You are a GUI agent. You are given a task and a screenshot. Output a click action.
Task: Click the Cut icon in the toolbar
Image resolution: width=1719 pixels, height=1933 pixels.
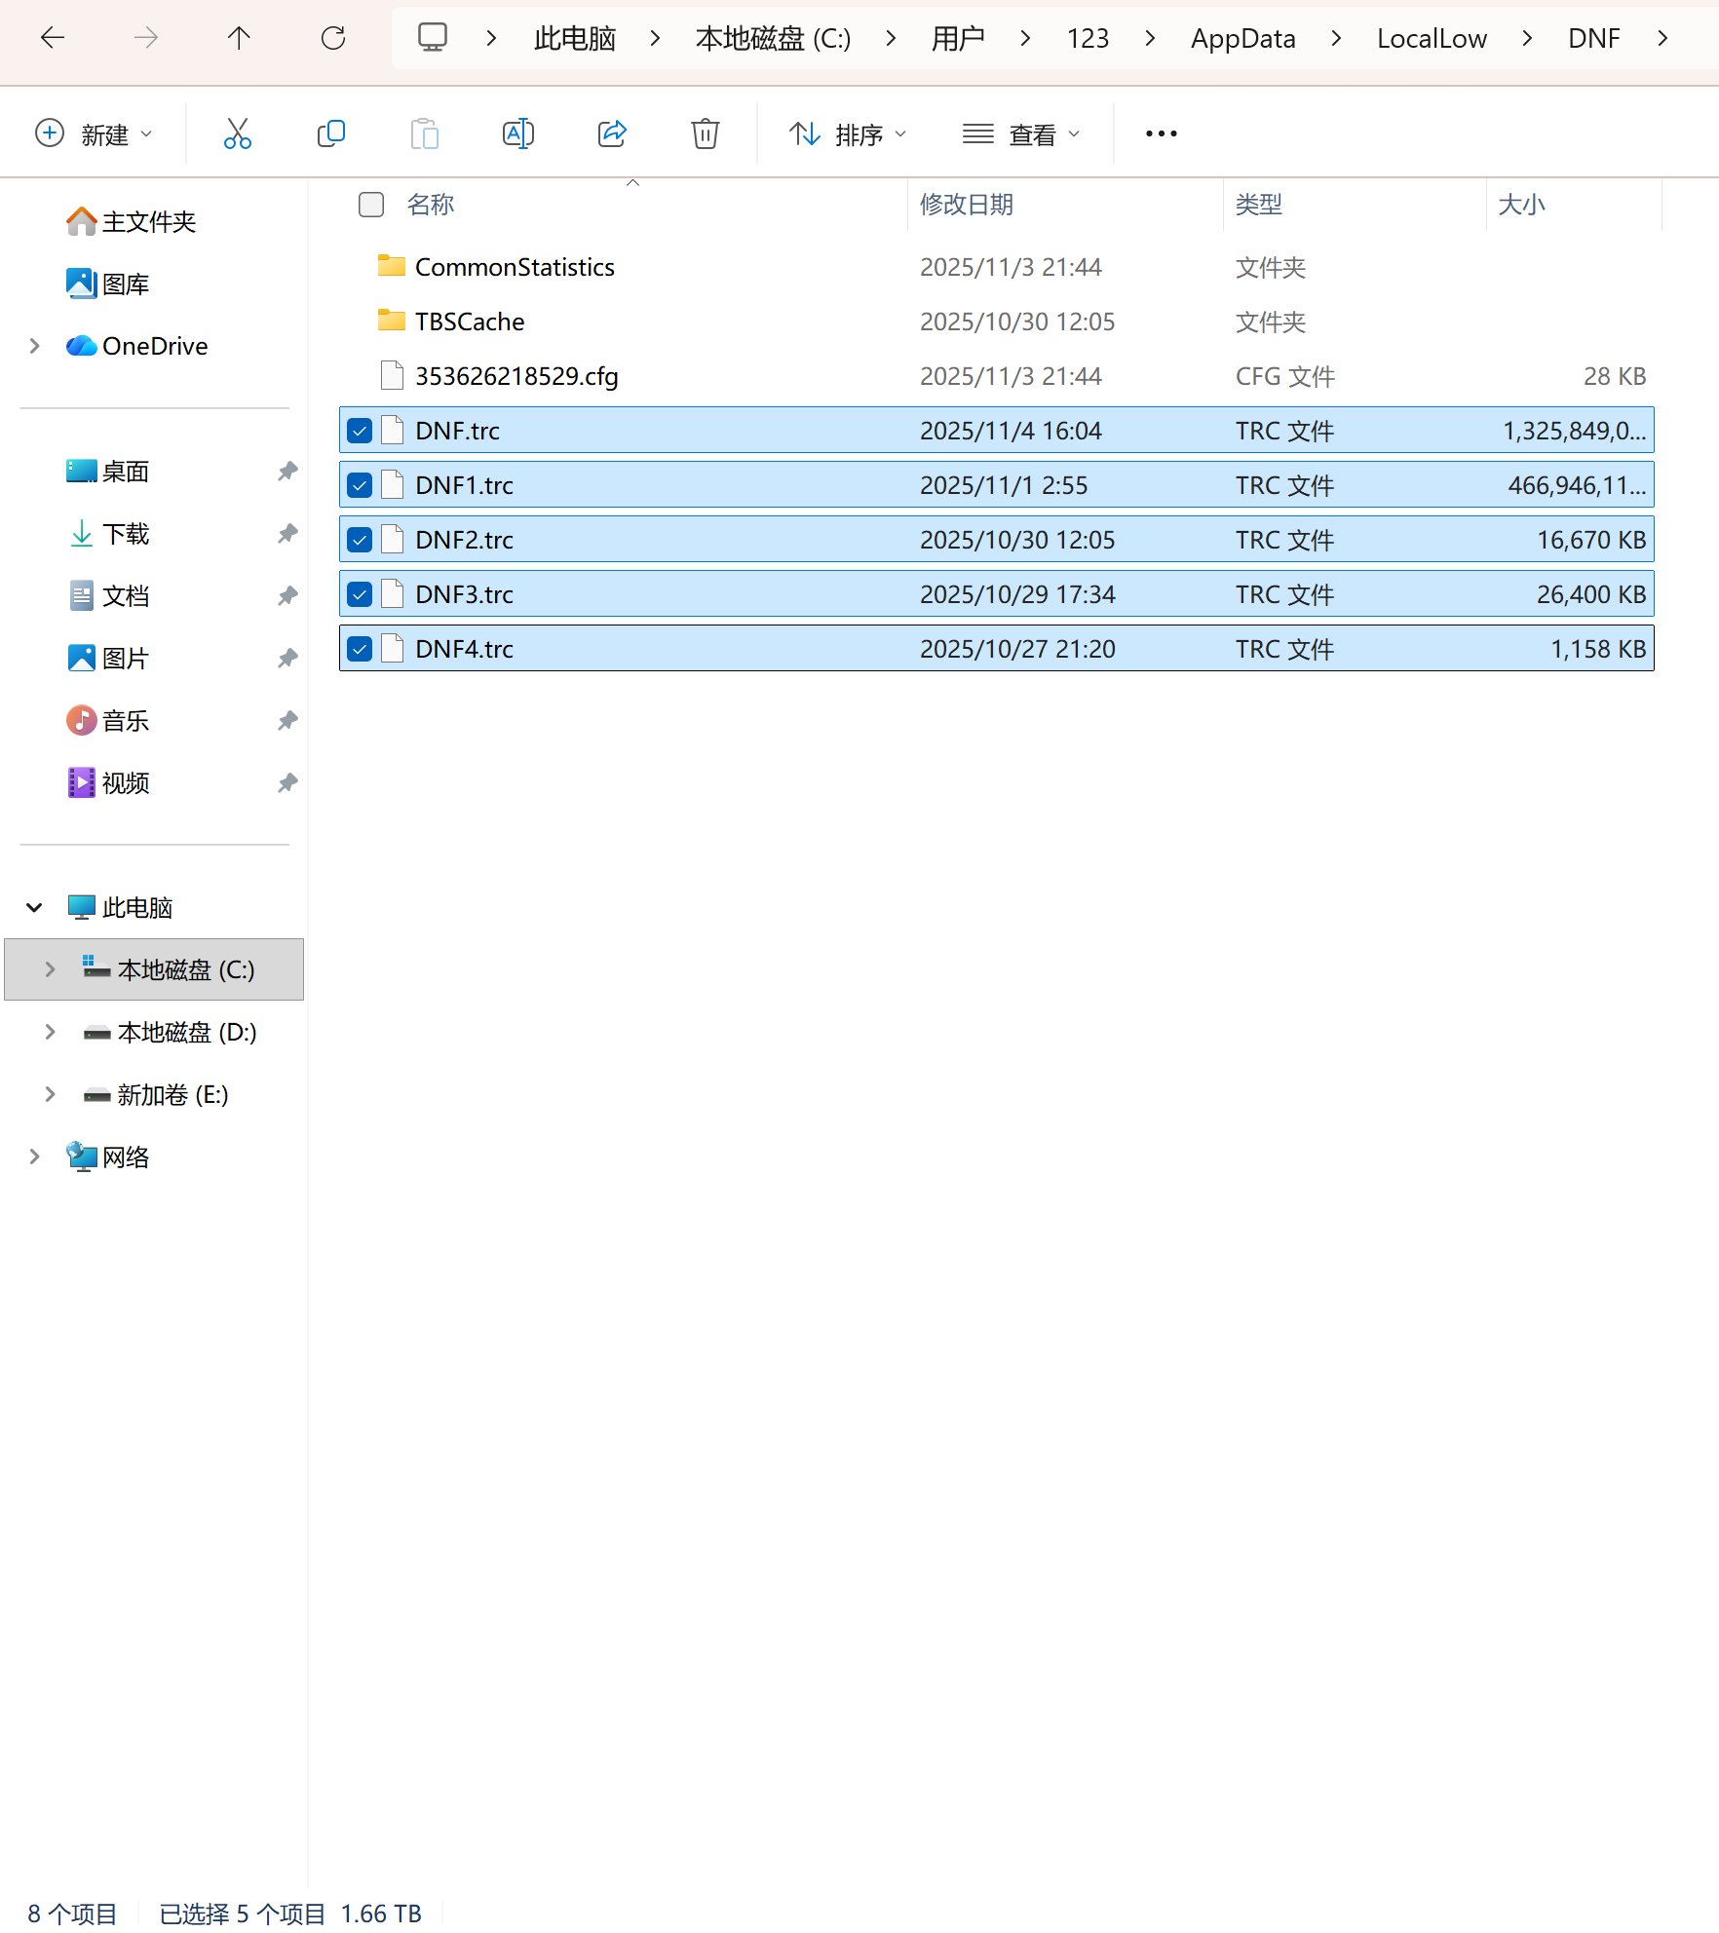(237, 133)
